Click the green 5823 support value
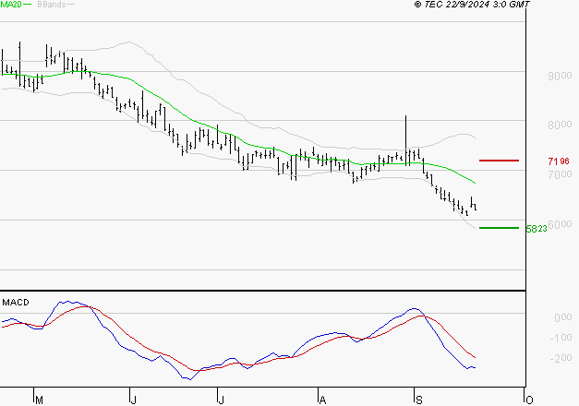This screenshot has height=406, width=579. tap(537, 229)
